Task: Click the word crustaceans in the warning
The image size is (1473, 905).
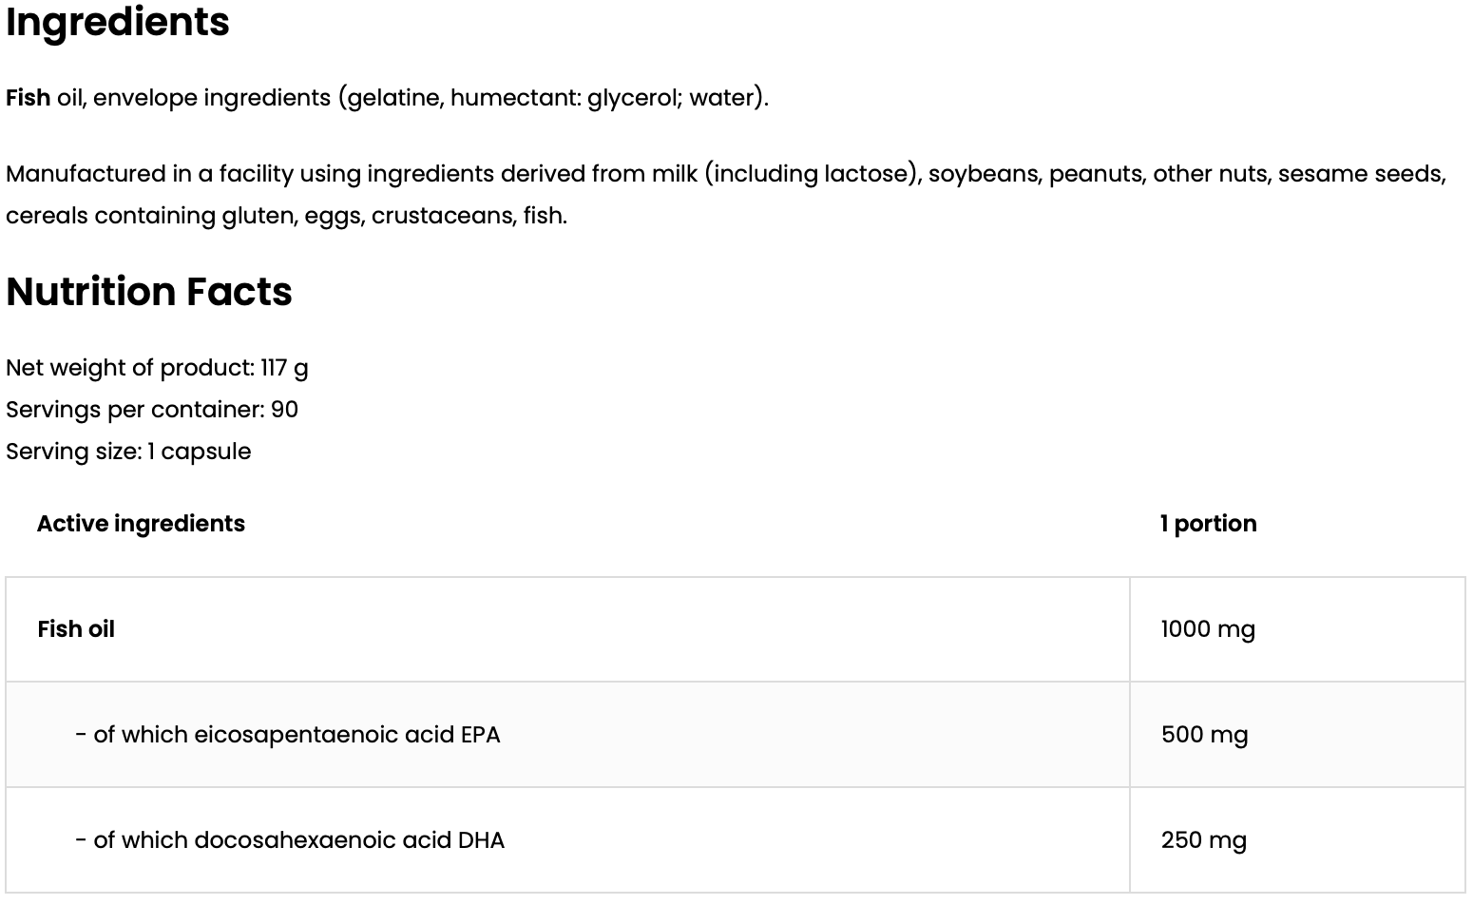Action: (443, 216)
